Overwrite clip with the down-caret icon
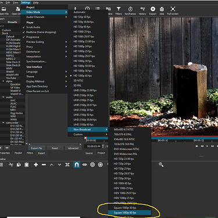 59,165
